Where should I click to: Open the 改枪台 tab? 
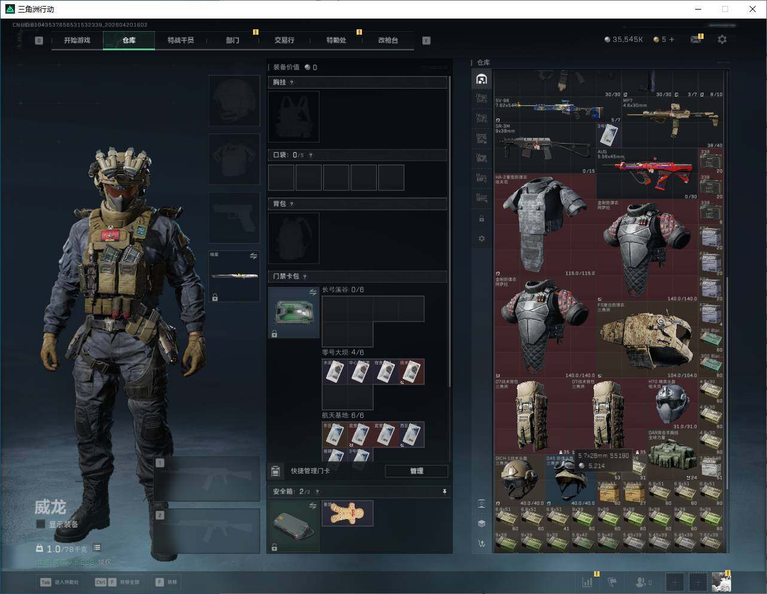tap(388, 40)
